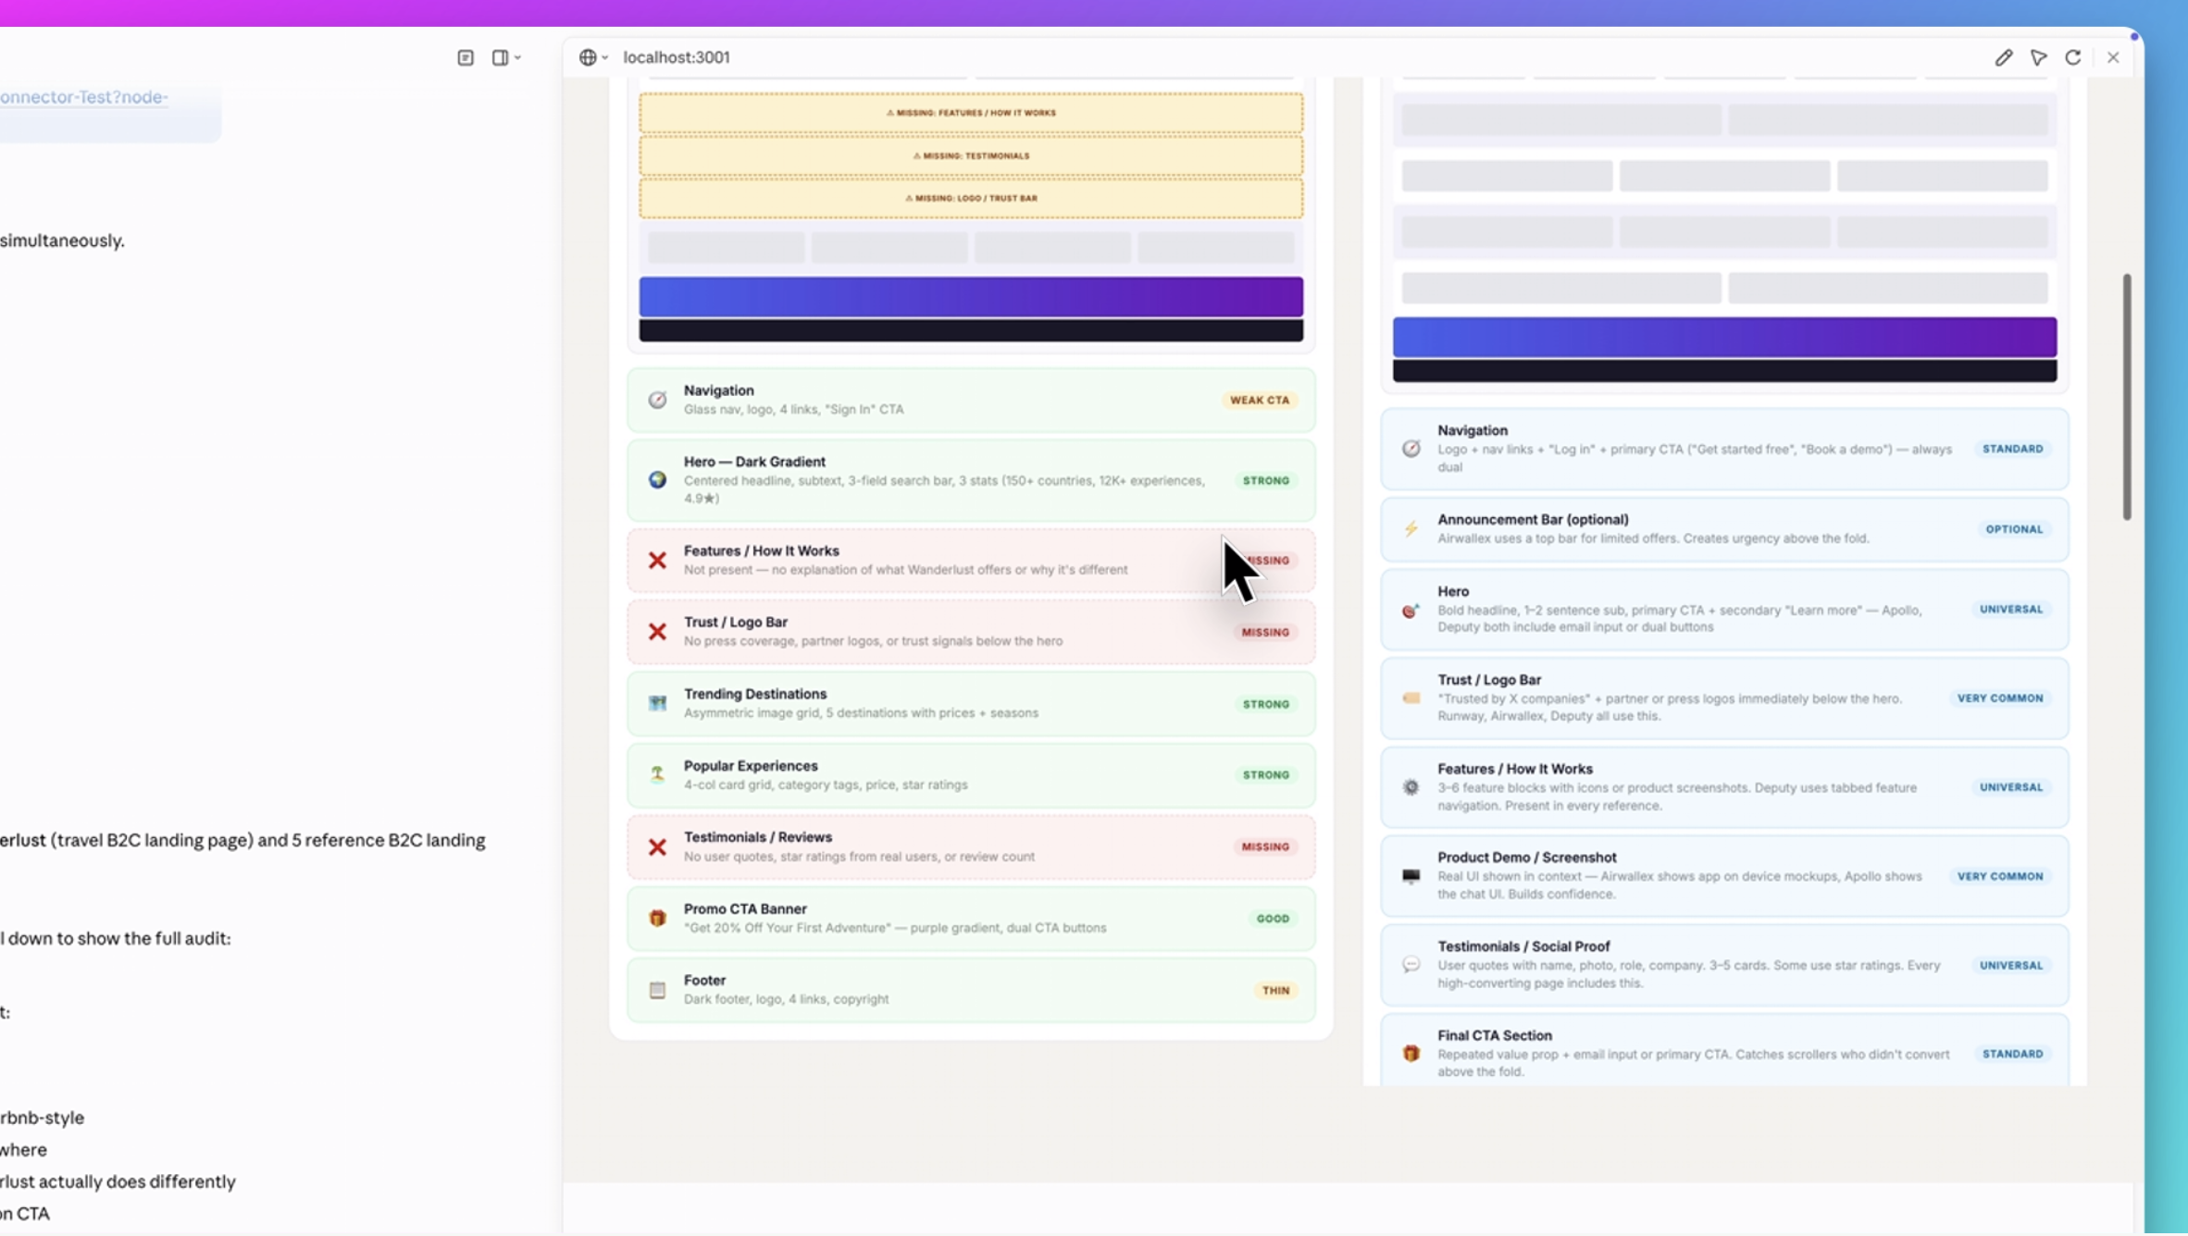Screen dimensions: 2188x1236
Task: Reload the localhost preview page
Action: (2073, 57)
